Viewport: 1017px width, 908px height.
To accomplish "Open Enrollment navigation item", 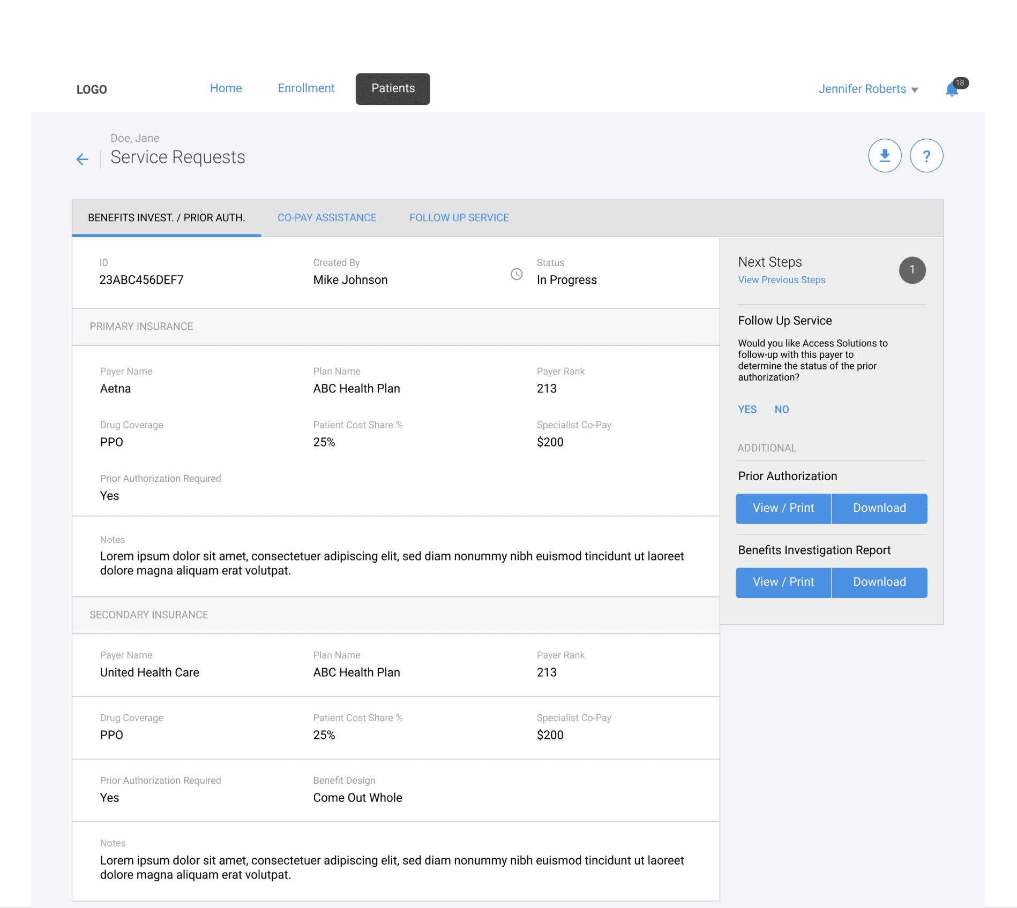I will point(306,88).
